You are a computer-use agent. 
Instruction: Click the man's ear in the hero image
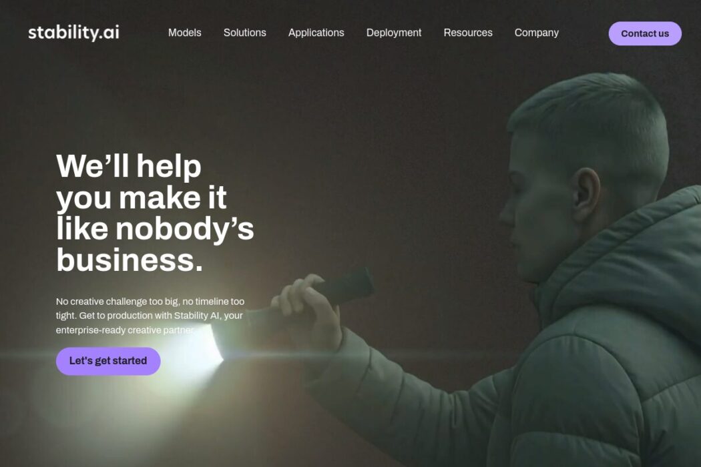[x=587, y=195]
